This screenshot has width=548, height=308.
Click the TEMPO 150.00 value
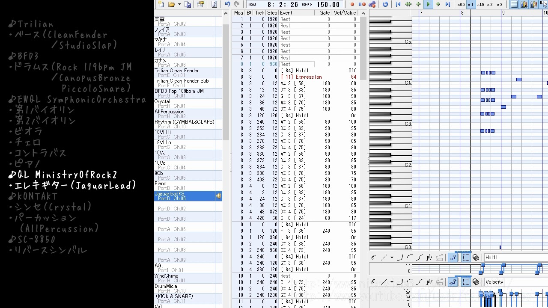(x=328, y=5)
